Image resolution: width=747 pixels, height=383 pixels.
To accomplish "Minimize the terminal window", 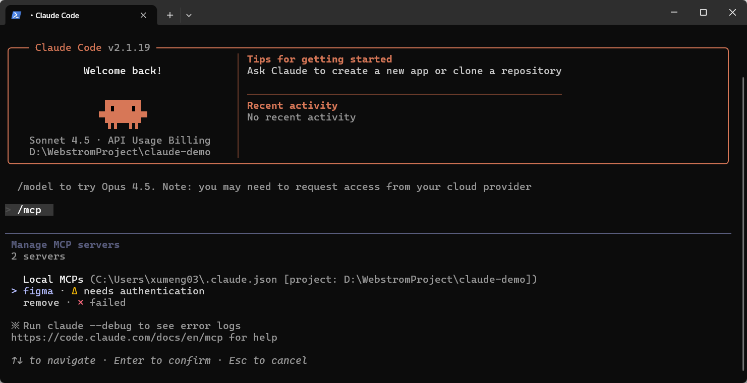I will (x=674, y=13).
